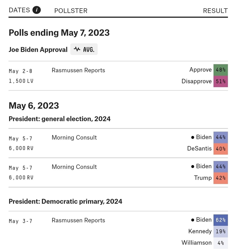
Task: Click the leader dot beside Biden vs Trump
Action: (x=193, y=167)
